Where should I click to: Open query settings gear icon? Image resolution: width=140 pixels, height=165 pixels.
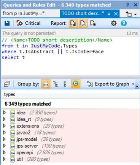[114, 24]
